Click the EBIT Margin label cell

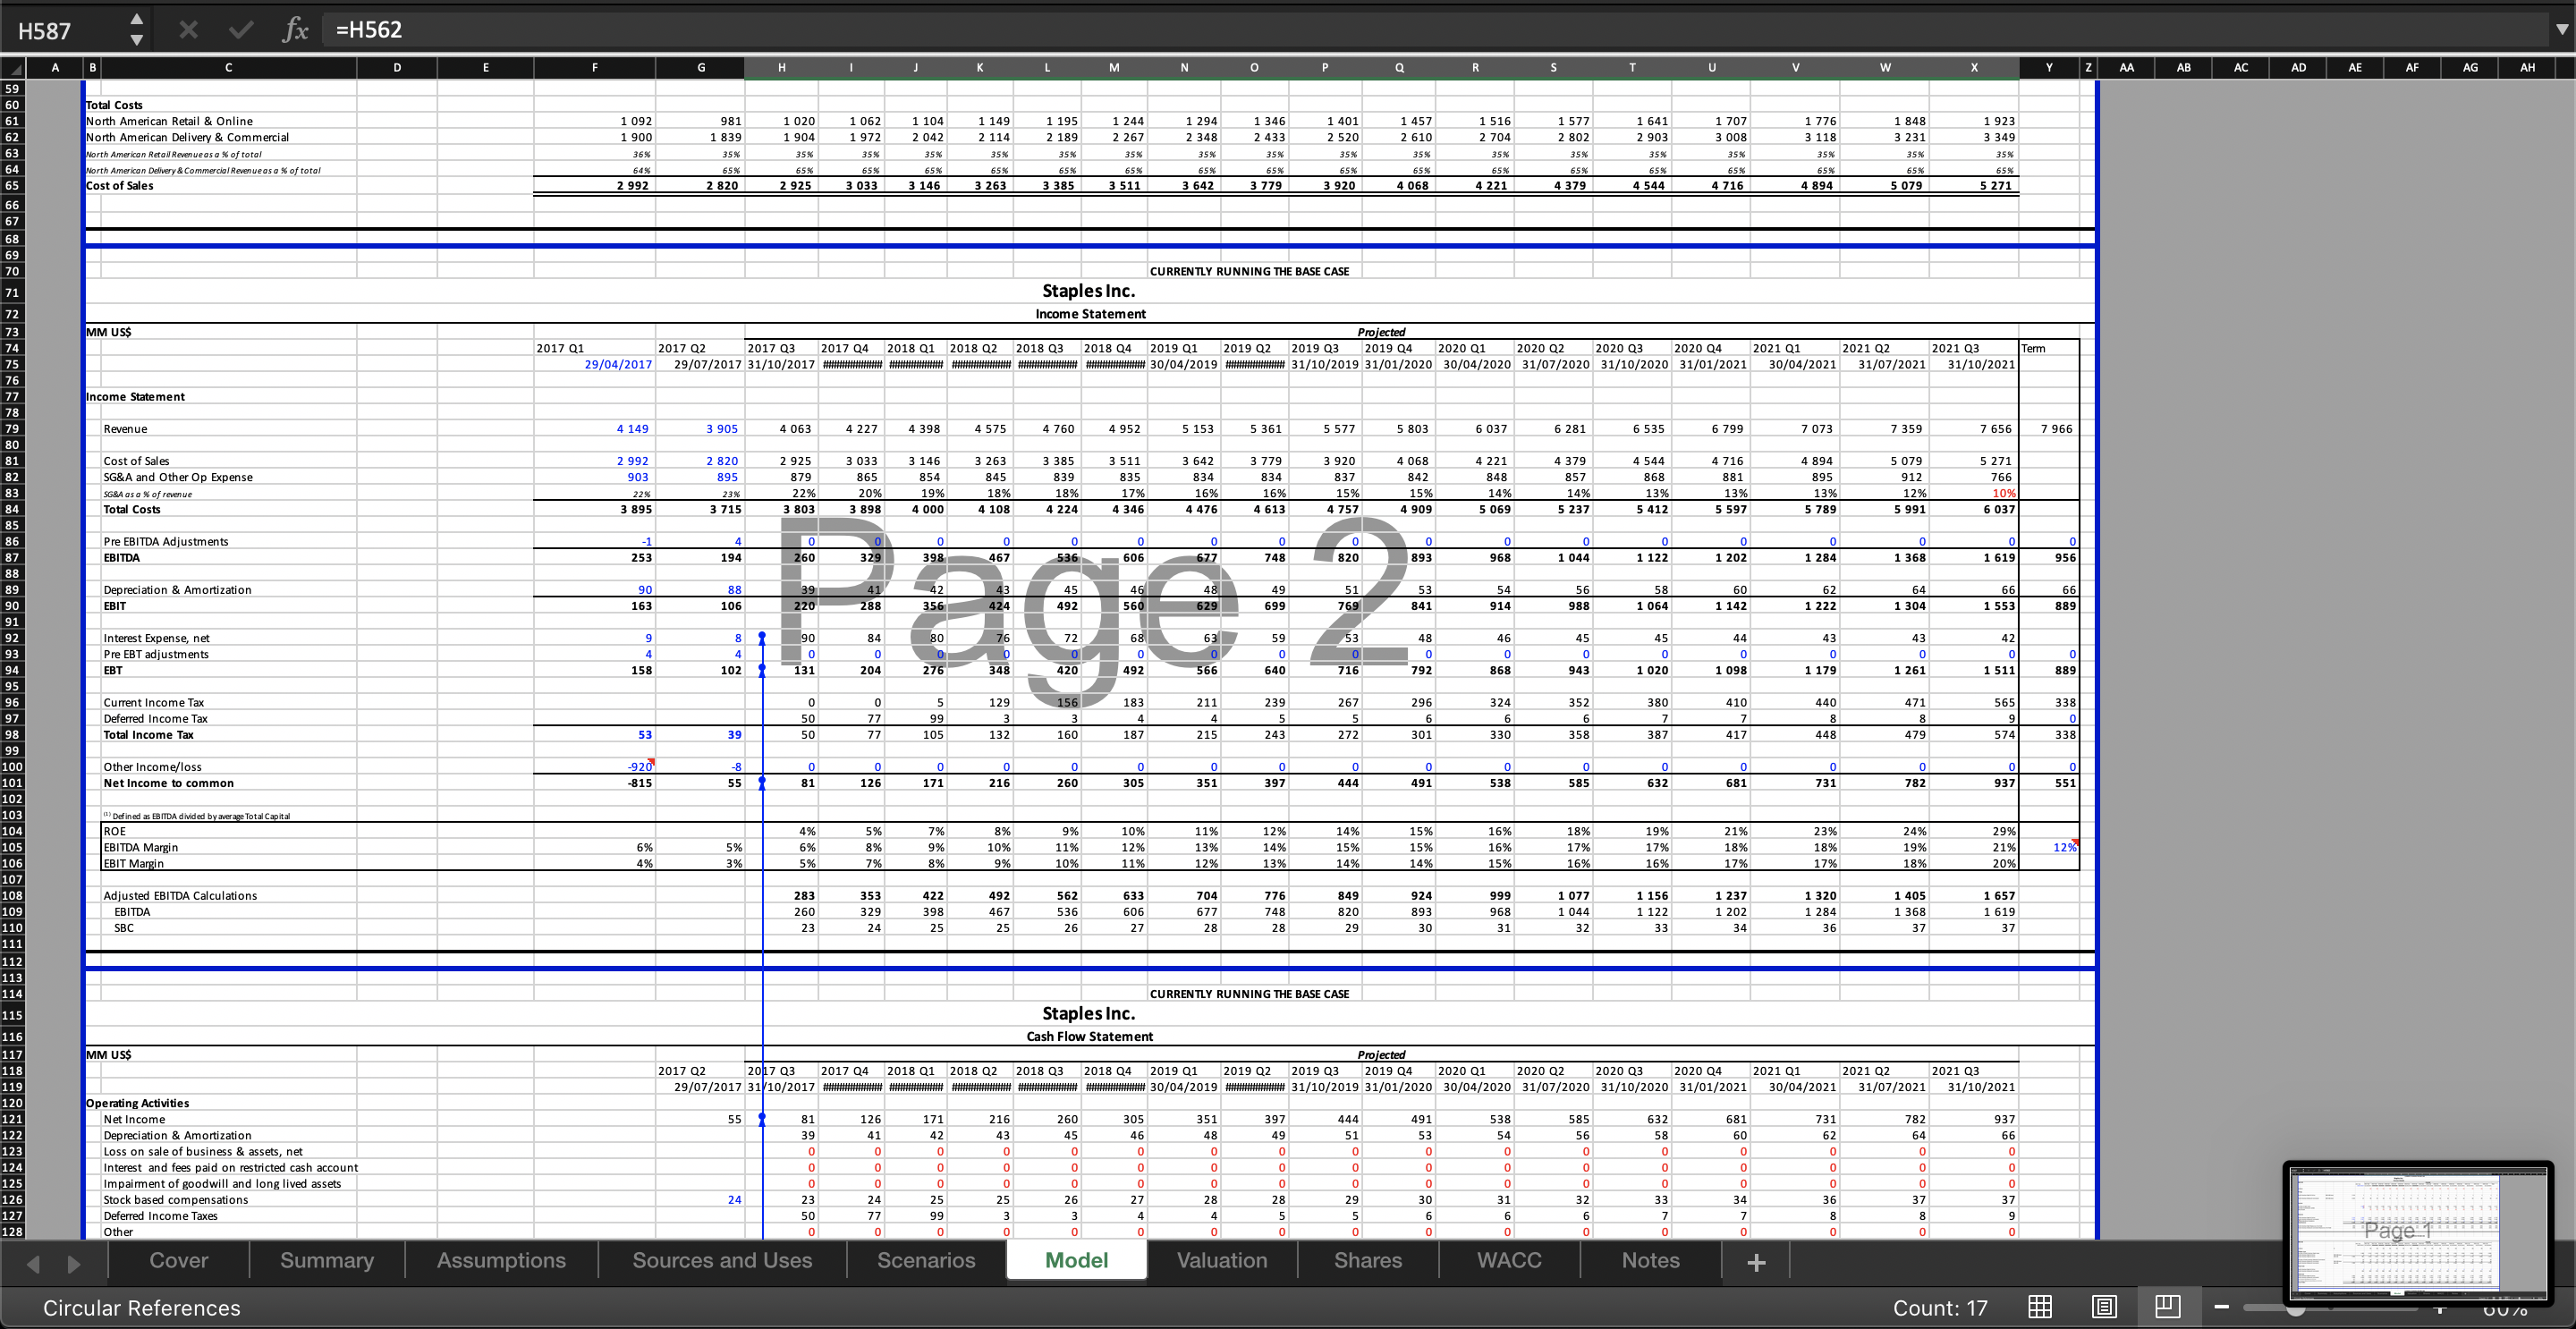[x=134, y=863]
